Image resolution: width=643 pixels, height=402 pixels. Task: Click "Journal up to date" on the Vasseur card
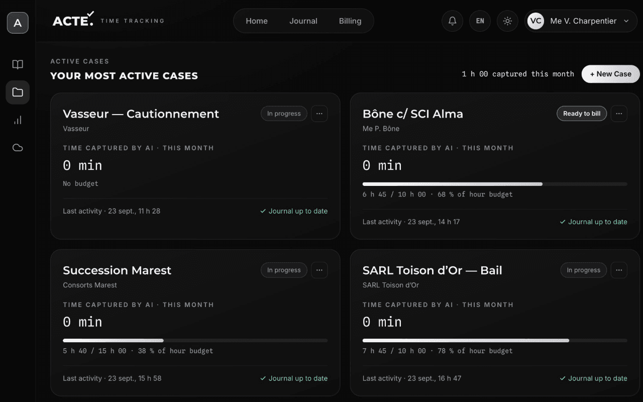coord(294,211)
